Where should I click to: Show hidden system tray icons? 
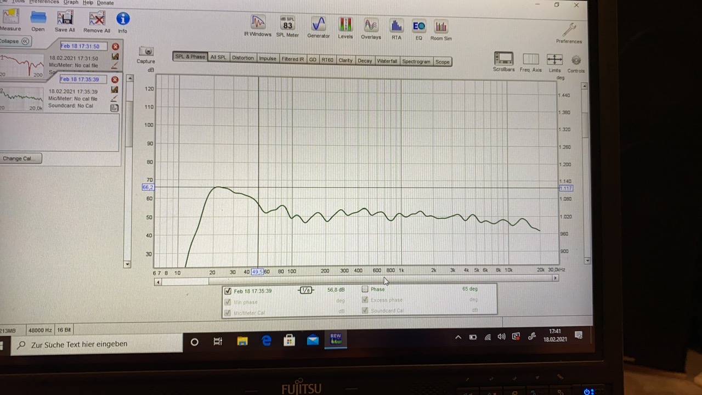click(x=458, y=337)
